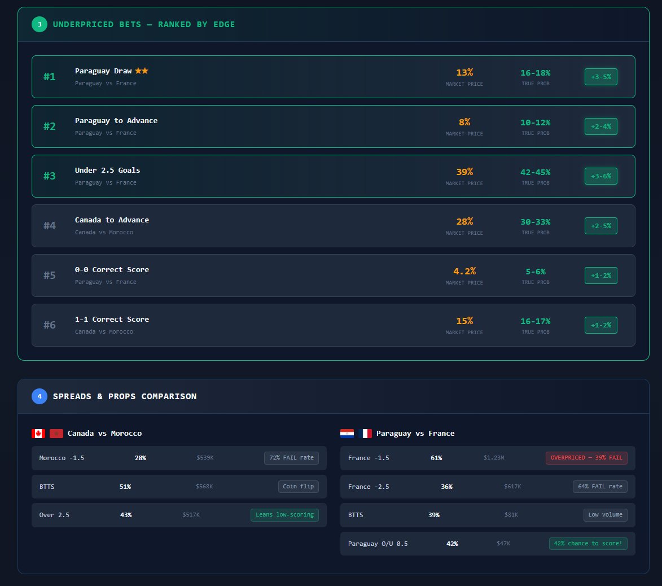Click the Low volume tag
662x586 pixels.
pyautogui.click(x=606, y=515)
